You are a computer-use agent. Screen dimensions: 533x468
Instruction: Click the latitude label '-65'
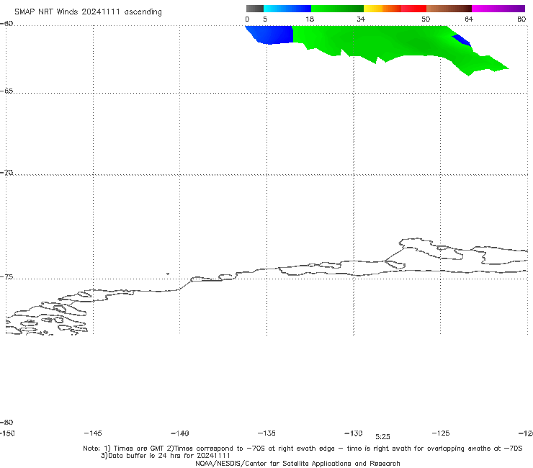coord(6,91)
